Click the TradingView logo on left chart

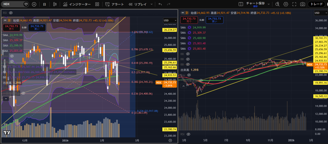pos(7,133)
